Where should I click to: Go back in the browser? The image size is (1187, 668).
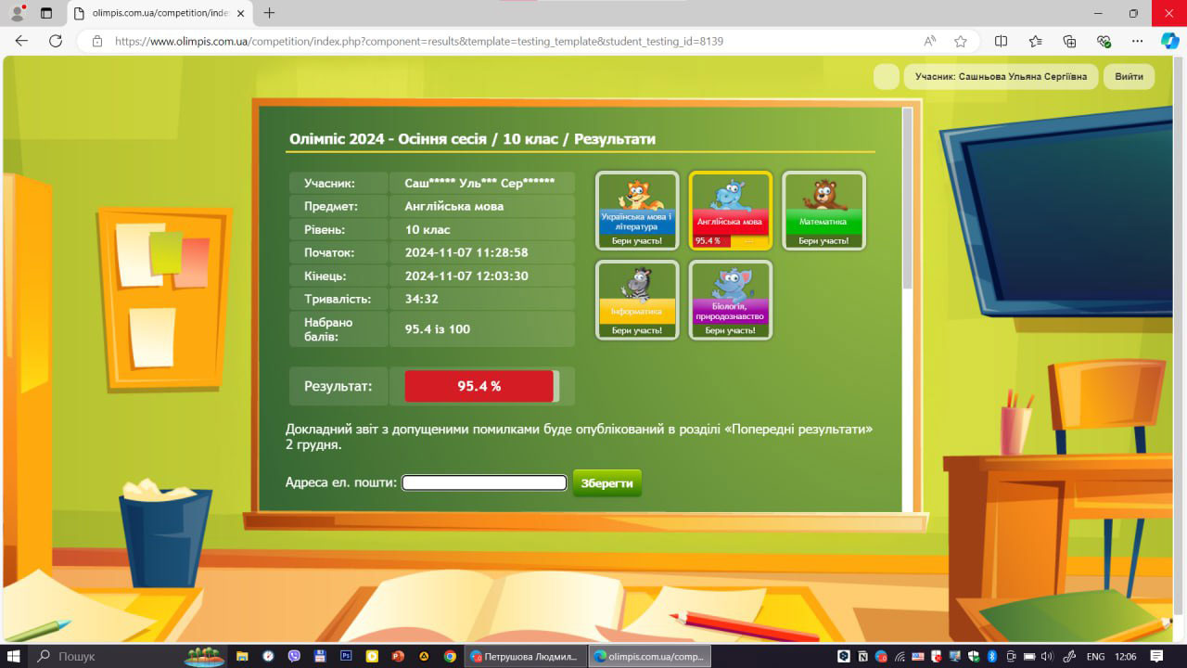coord(22,41)
